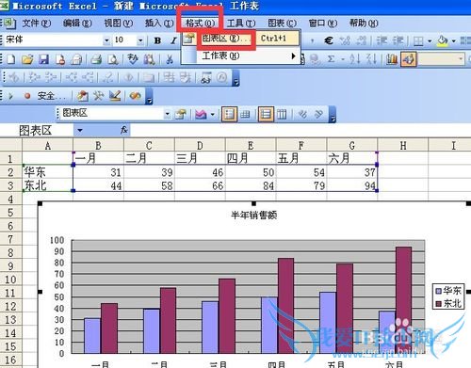Image resolution: width=471 pixels, height=368 pixels.
Task: Click the Print icon in standard toolbar
Action: (96, 59)
